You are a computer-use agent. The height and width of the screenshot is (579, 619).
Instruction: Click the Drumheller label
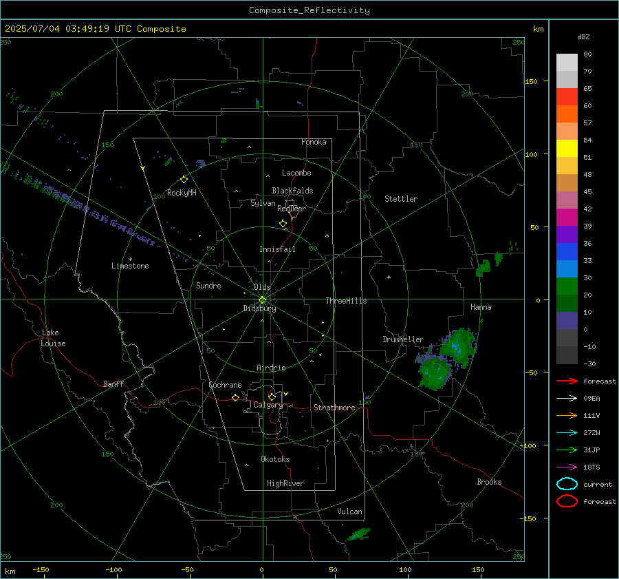(403, 339)
